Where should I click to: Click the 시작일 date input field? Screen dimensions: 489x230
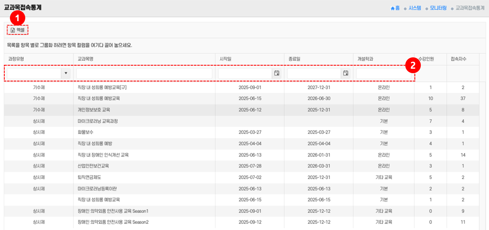(x=245, y=73)
